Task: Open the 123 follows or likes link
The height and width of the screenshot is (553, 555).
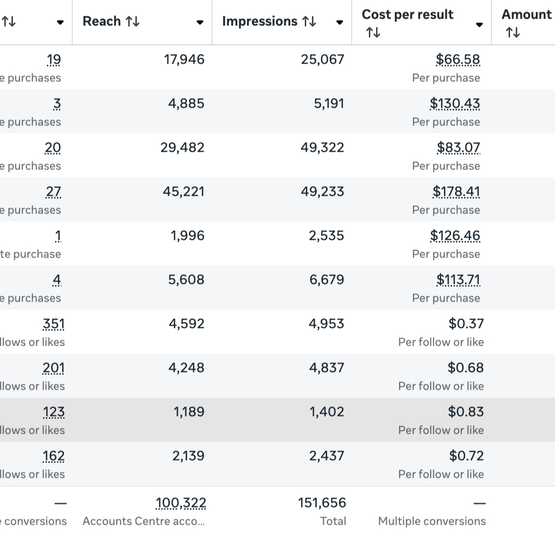Action: click(x=54, y=412)
